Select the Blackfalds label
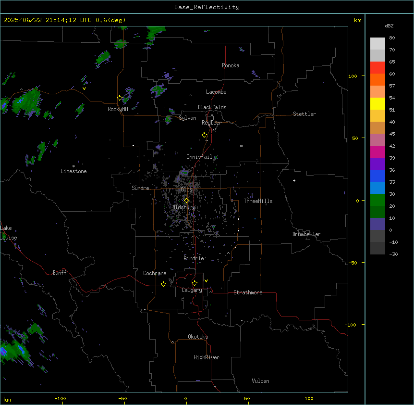Screen dimensions: 414x405 coord(212,107)
